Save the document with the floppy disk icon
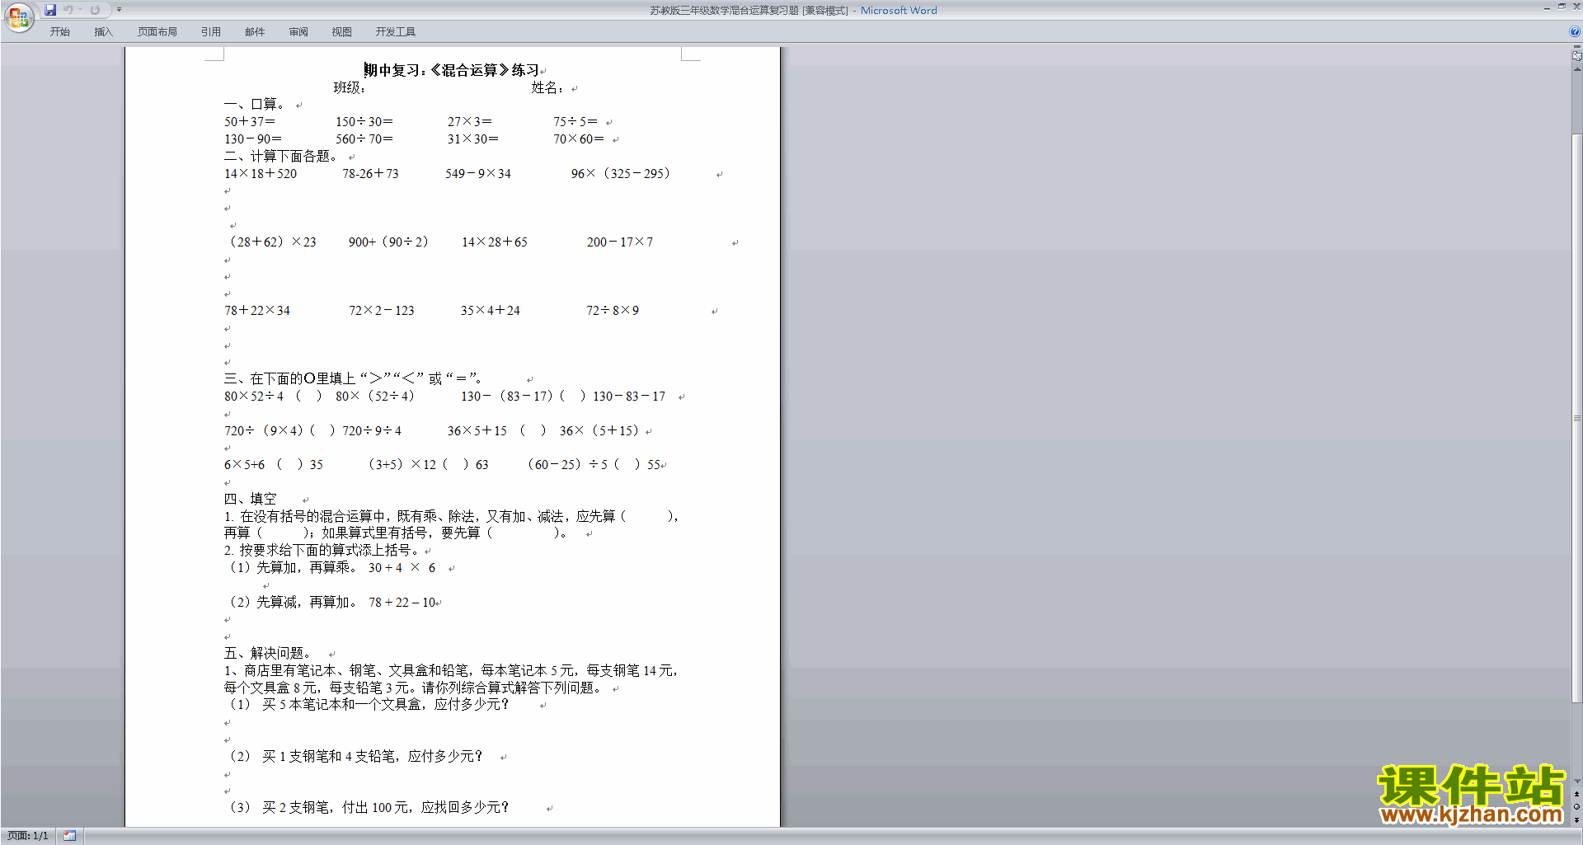 point(50,10)
